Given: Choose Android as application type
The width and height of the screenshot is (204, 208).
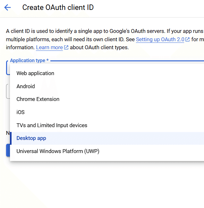Looking at the screenshot, I should tap(107, 86).
